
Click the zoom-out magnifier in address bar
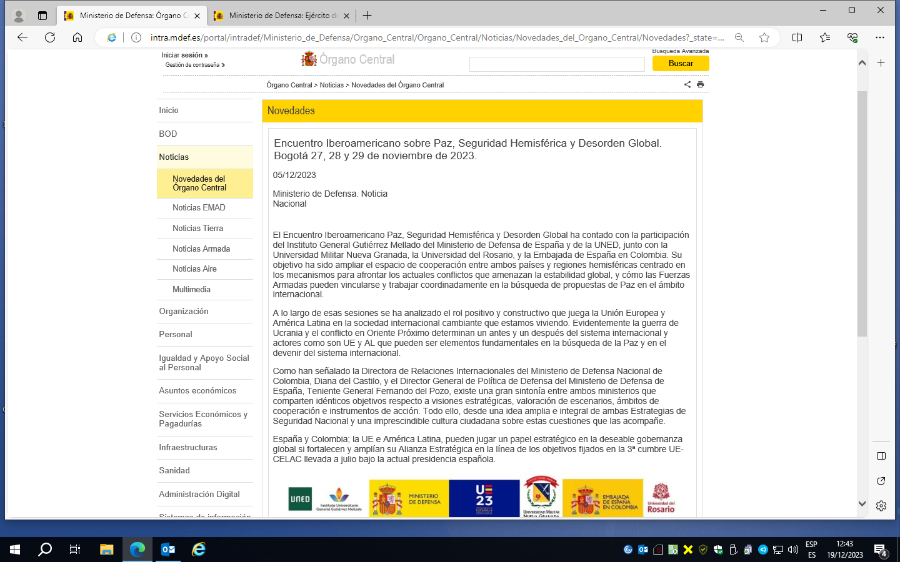(739, 37)
